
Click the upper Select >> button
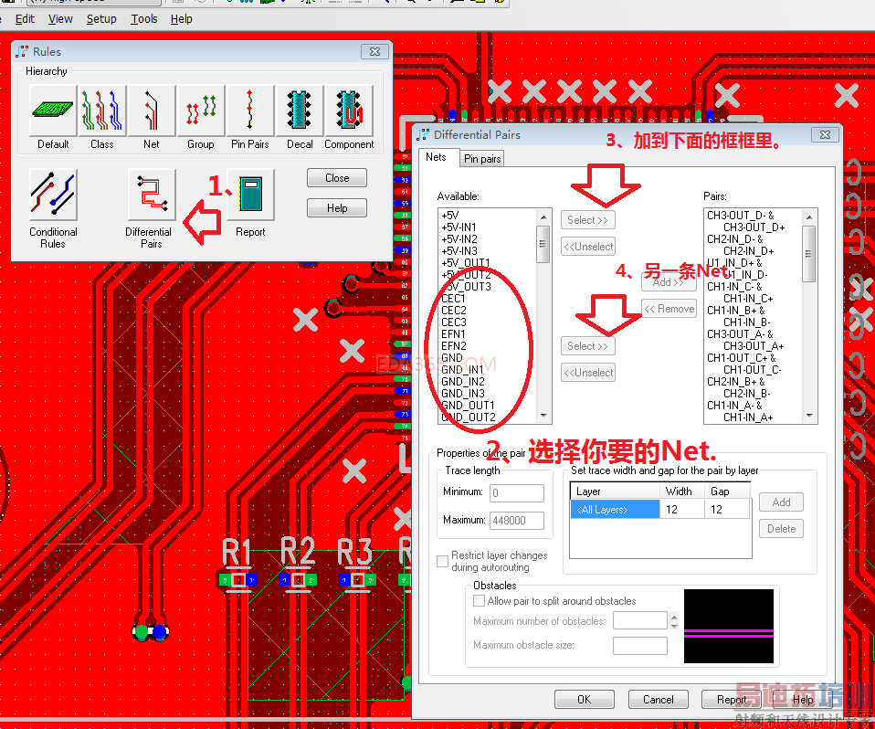click(587, 220)
